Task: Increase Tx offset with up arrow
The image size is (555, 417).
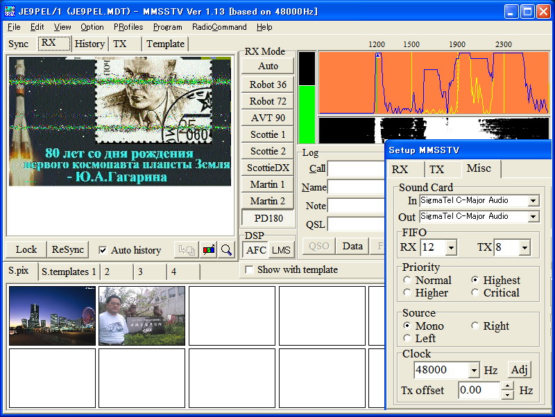Action: pyautogui.click(x=508, y=386)
